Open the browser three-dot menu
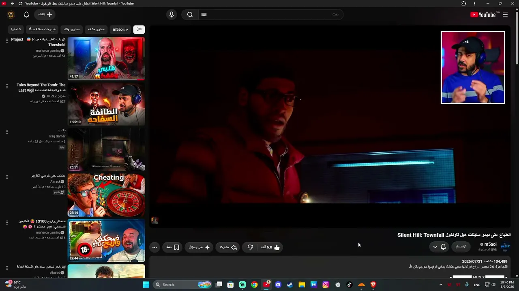519x291 pixels. [474, 4]
